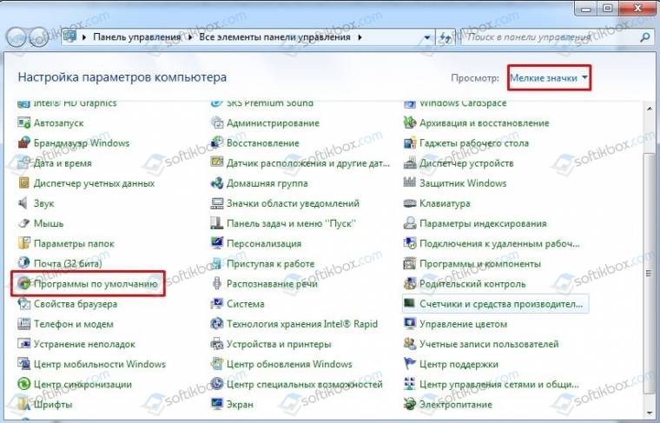
Task: Open Брандмауэр Windows icon
Action: [24, 143]
